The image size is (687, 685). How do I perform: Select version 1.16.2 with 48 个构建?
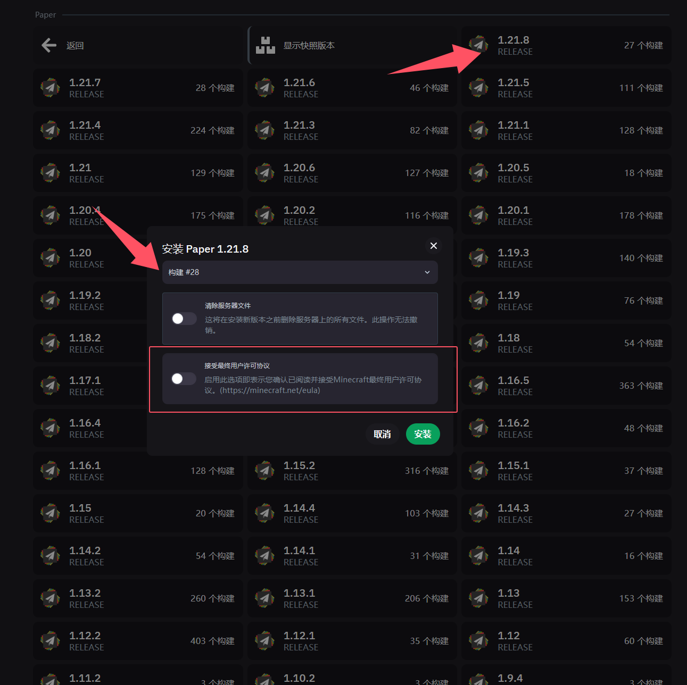pyautogui.click(x=566, y=428)
